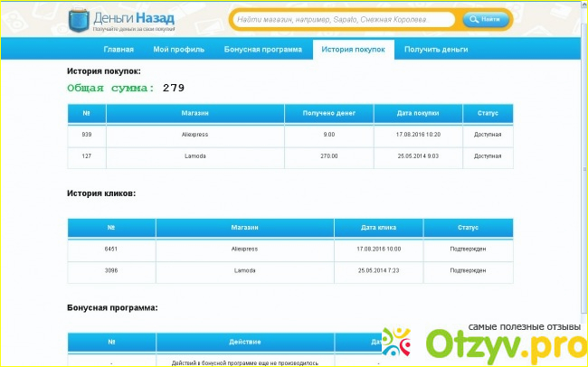Click the Действие column header in bonus table
The width and height of the screenshot is (588, 367).
[246, 343]
